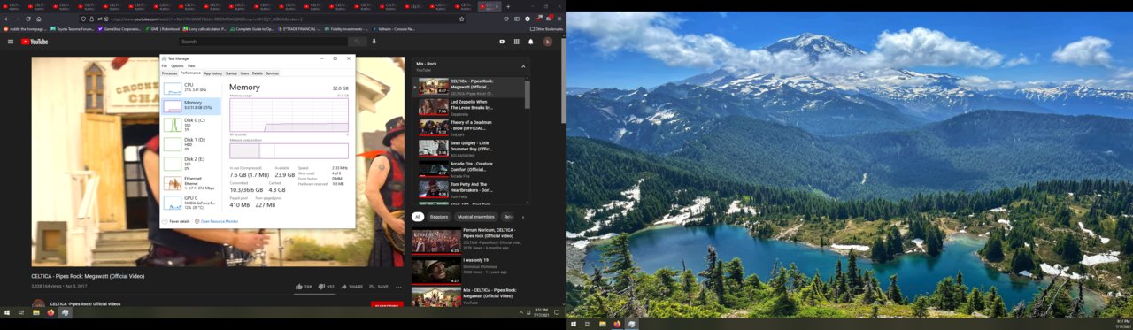1133x330 pixels.
Task: Show hidden system tray icons
Action: tap(521, 312)
